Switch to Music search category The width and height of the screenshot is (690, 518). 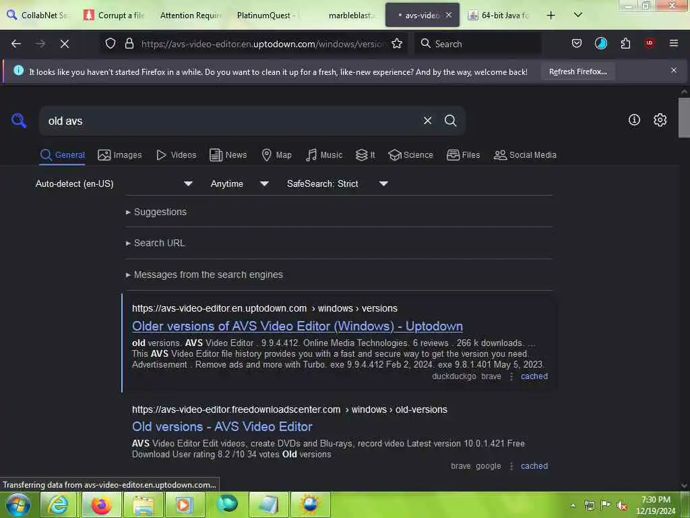coord(324,155)
